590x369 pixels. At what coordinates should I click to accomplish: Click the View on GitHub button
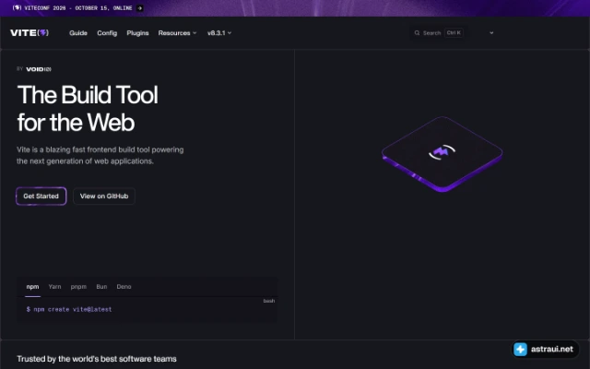[x=104, y=196]
